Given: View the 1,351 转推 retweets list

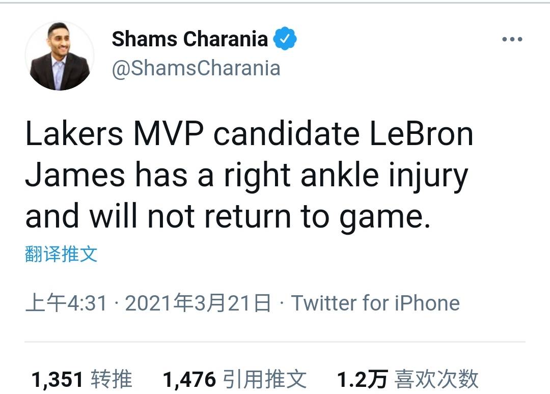Looking at the screenshot, I should [x=81, y=379].
